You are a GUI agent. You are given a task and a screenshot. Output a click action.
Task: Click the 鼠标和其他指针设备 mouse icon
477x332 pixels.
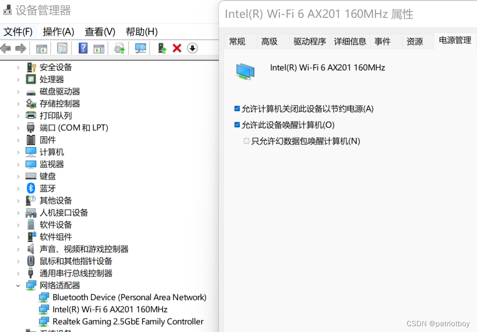coord(31,261)
